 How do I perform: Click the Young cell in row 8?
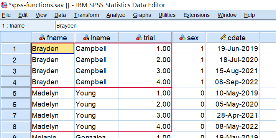pos(96,126)
